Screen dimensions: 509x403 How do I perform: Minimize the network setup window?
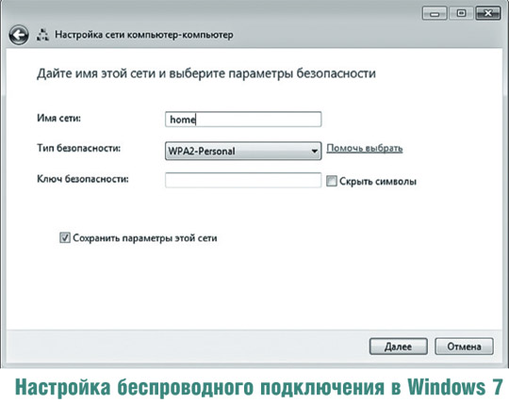click(435, 13)
